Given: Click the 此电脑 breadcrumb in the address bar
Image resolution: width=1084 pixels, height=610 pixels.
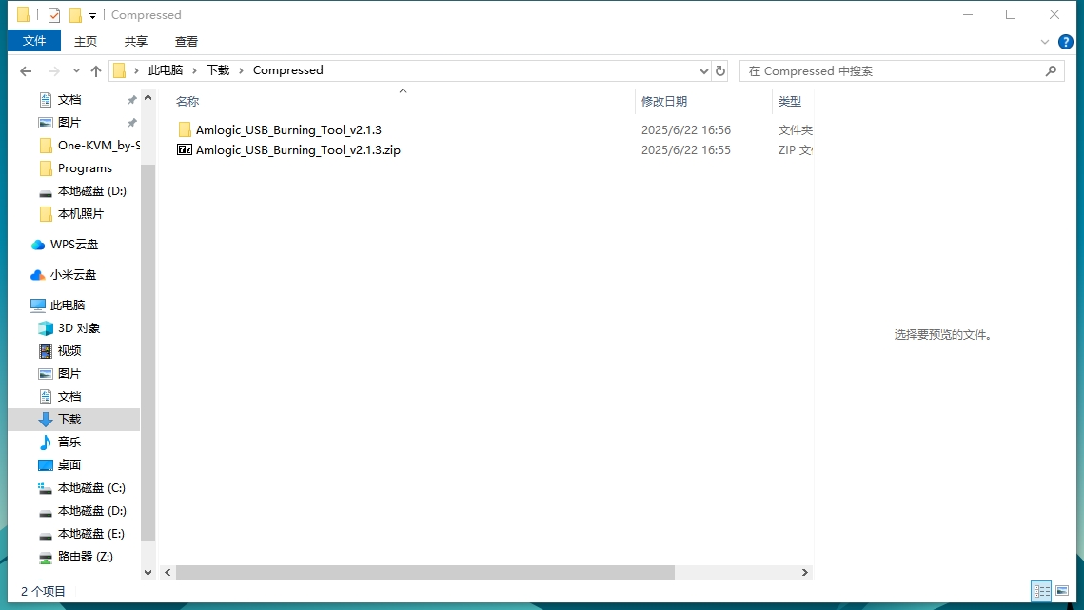Looking at the screenshot, I should tap(166, 70).
